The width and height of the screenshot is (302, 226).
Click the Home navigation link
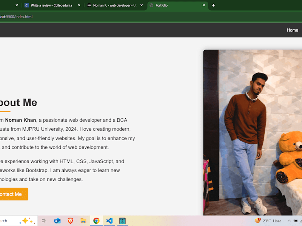pyautogui.click(x=292, y=30)
